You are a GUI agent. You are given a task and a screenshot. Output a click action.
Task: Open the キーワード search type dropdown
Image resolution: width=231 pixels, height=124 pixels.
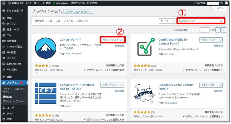168,21
